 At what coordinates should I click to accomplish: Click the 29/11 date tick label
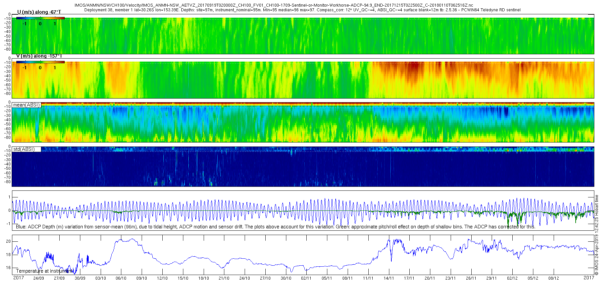[x=492, y=278]
